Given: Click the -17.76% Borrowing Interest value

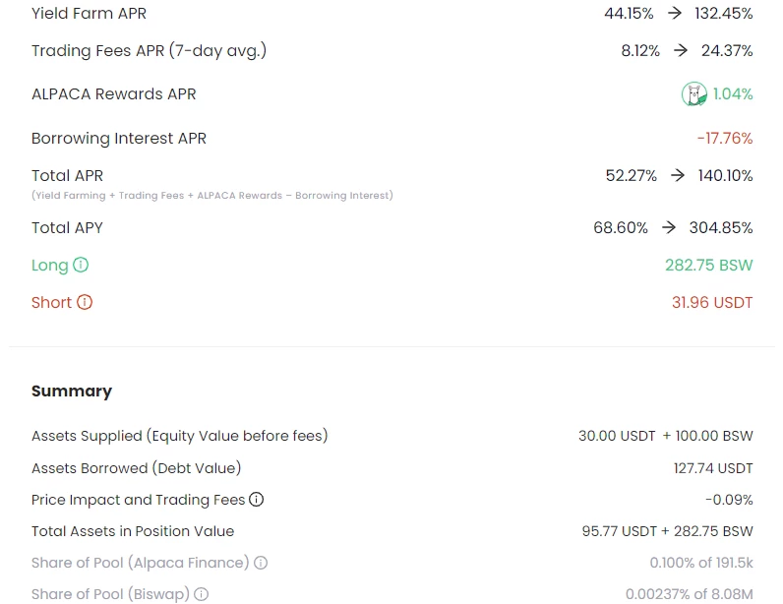Looking at the screenshot, I should coord(725,138).
